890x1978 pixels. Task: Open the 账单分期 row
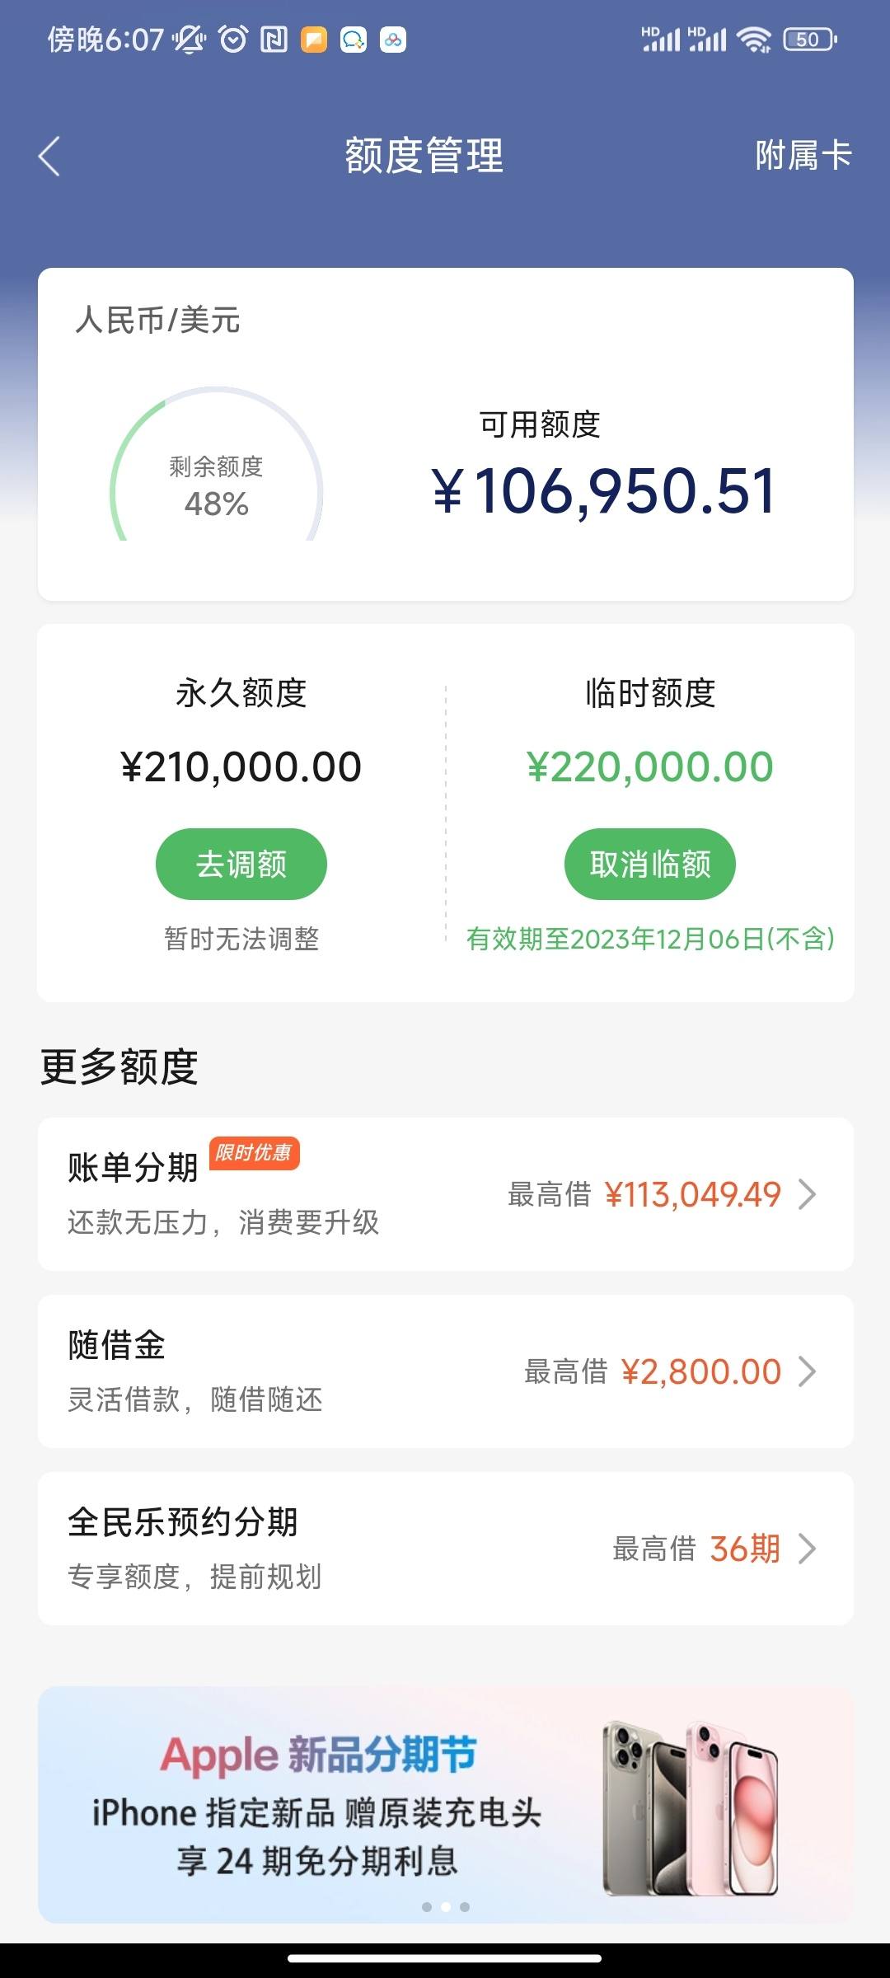[x=445, y=1194]
